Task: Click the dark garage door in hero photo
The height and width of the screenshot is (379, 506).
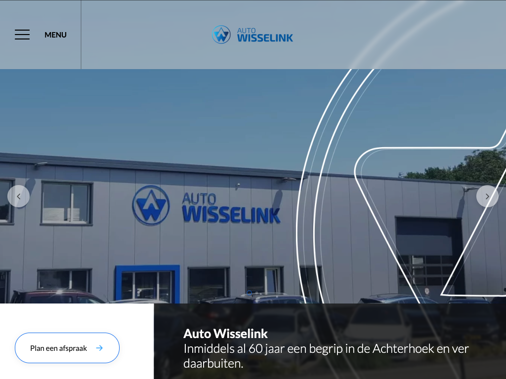Action: pos(429,251)
